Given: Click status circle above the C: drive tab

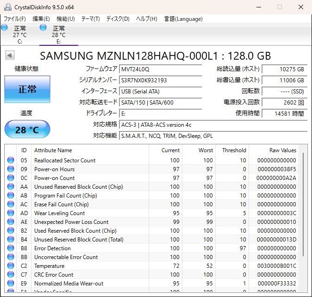Looking at the screenshot, I should pyautogui.click(x=4, y=27).
